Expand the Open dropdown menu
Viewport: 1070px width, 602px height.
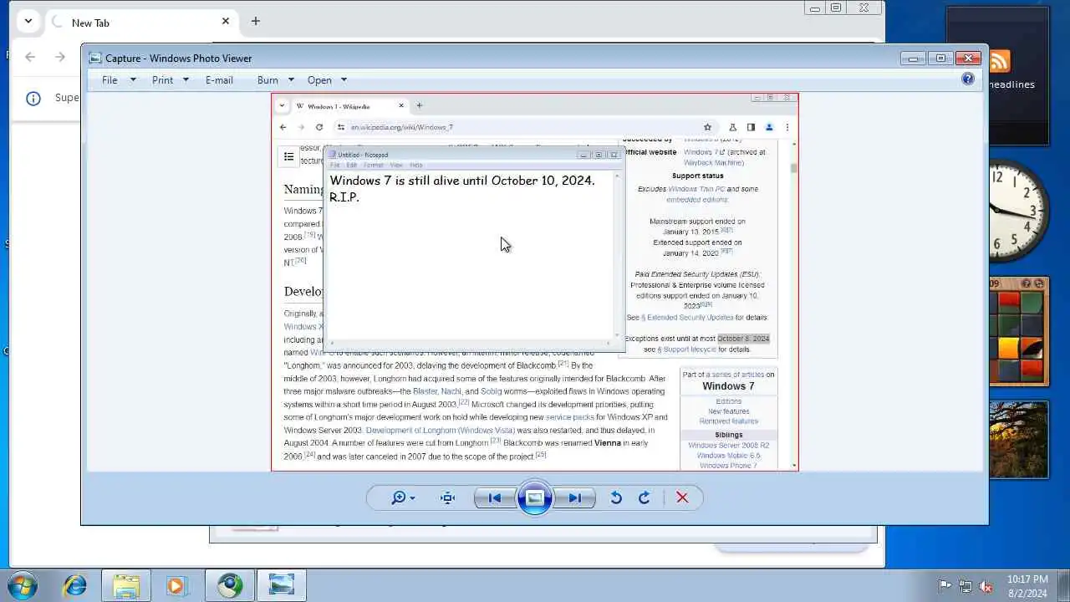click(327, 80)
